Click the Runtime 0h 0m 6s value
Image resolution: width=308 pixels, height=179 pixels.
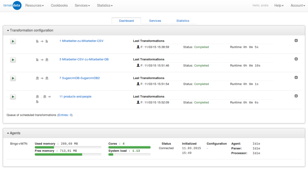(x=251, y=102)
